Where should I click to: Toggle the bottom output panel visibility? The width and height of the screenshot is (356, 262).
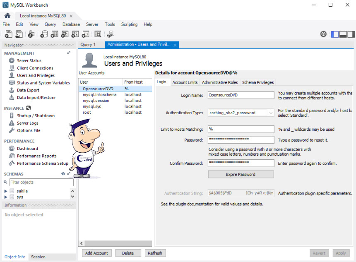pos(343,34)
